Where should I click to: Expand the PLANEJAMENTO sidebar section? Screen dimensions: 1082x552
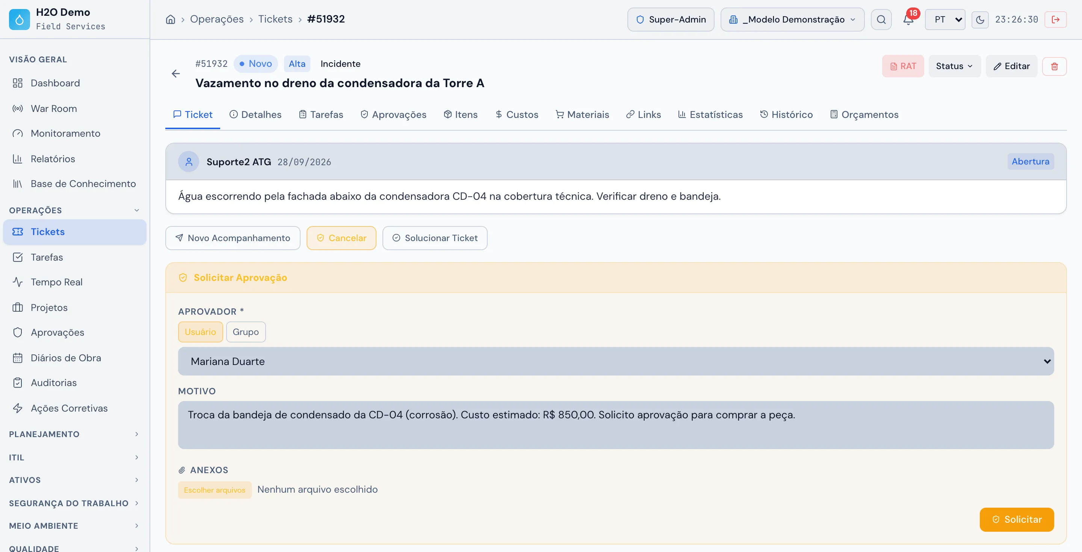point(74,434)
